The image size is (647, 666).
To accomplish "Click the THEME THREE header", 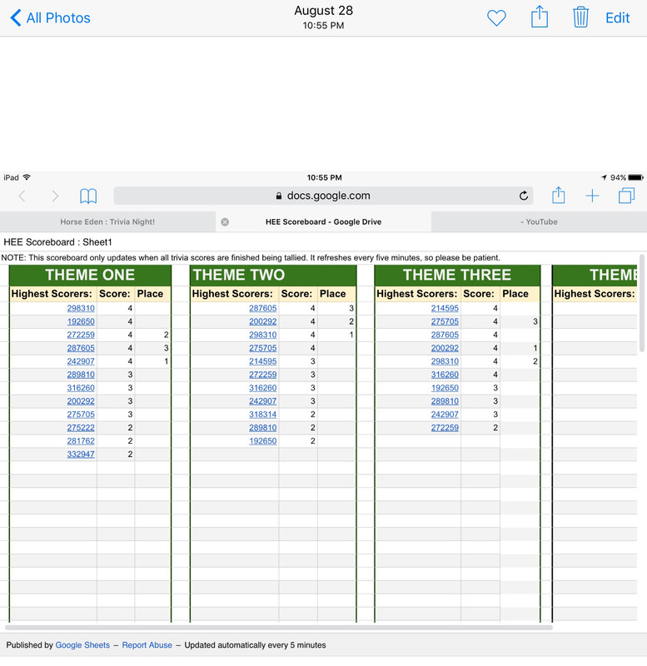I will [x=457, y=276].
